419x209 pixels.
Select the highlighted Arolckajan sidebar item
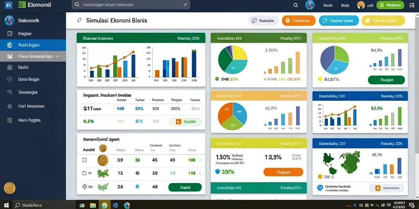(33, 45)
